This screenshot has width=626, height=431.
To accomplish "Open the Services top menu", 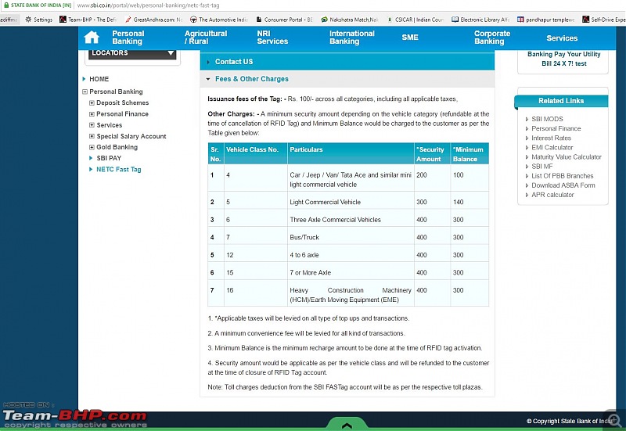I will coord(562,38).
